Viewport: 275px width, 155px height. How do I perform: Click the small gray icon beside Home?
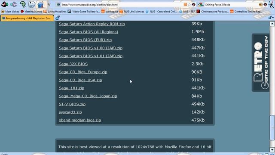[x=49, y=5]
